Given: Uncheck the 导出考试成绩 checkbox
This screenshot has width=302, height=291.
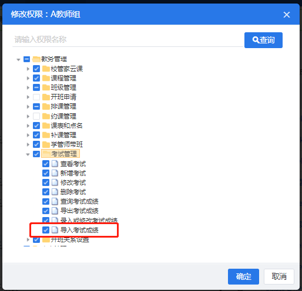Looking at the screenshot, I should [x=46, y=211].
